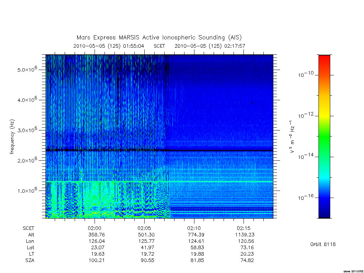The width and height of the screenshot is (364, 273).
Task: Click SZA value 90.55
Action: point(148,261)
